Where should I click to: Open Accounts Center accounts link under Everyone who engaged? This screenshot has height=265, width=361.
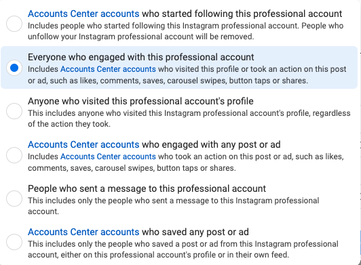click(108, 69)
